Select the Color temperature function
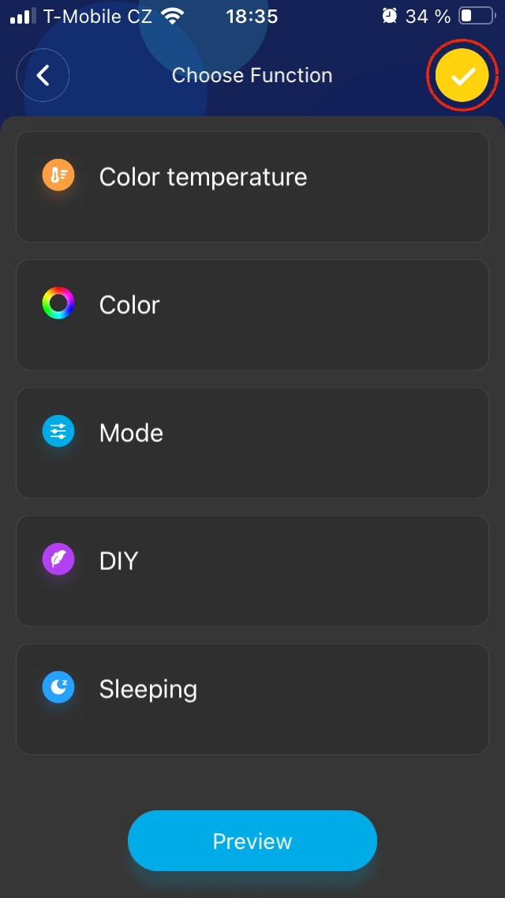The height and width of the screenshot is (898, 505). (x=203, y=177)
